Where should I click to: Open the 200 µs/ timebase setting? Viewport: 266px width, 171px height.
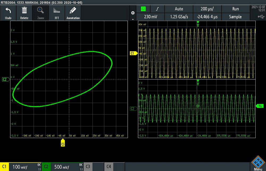click(x=207, y=9)
